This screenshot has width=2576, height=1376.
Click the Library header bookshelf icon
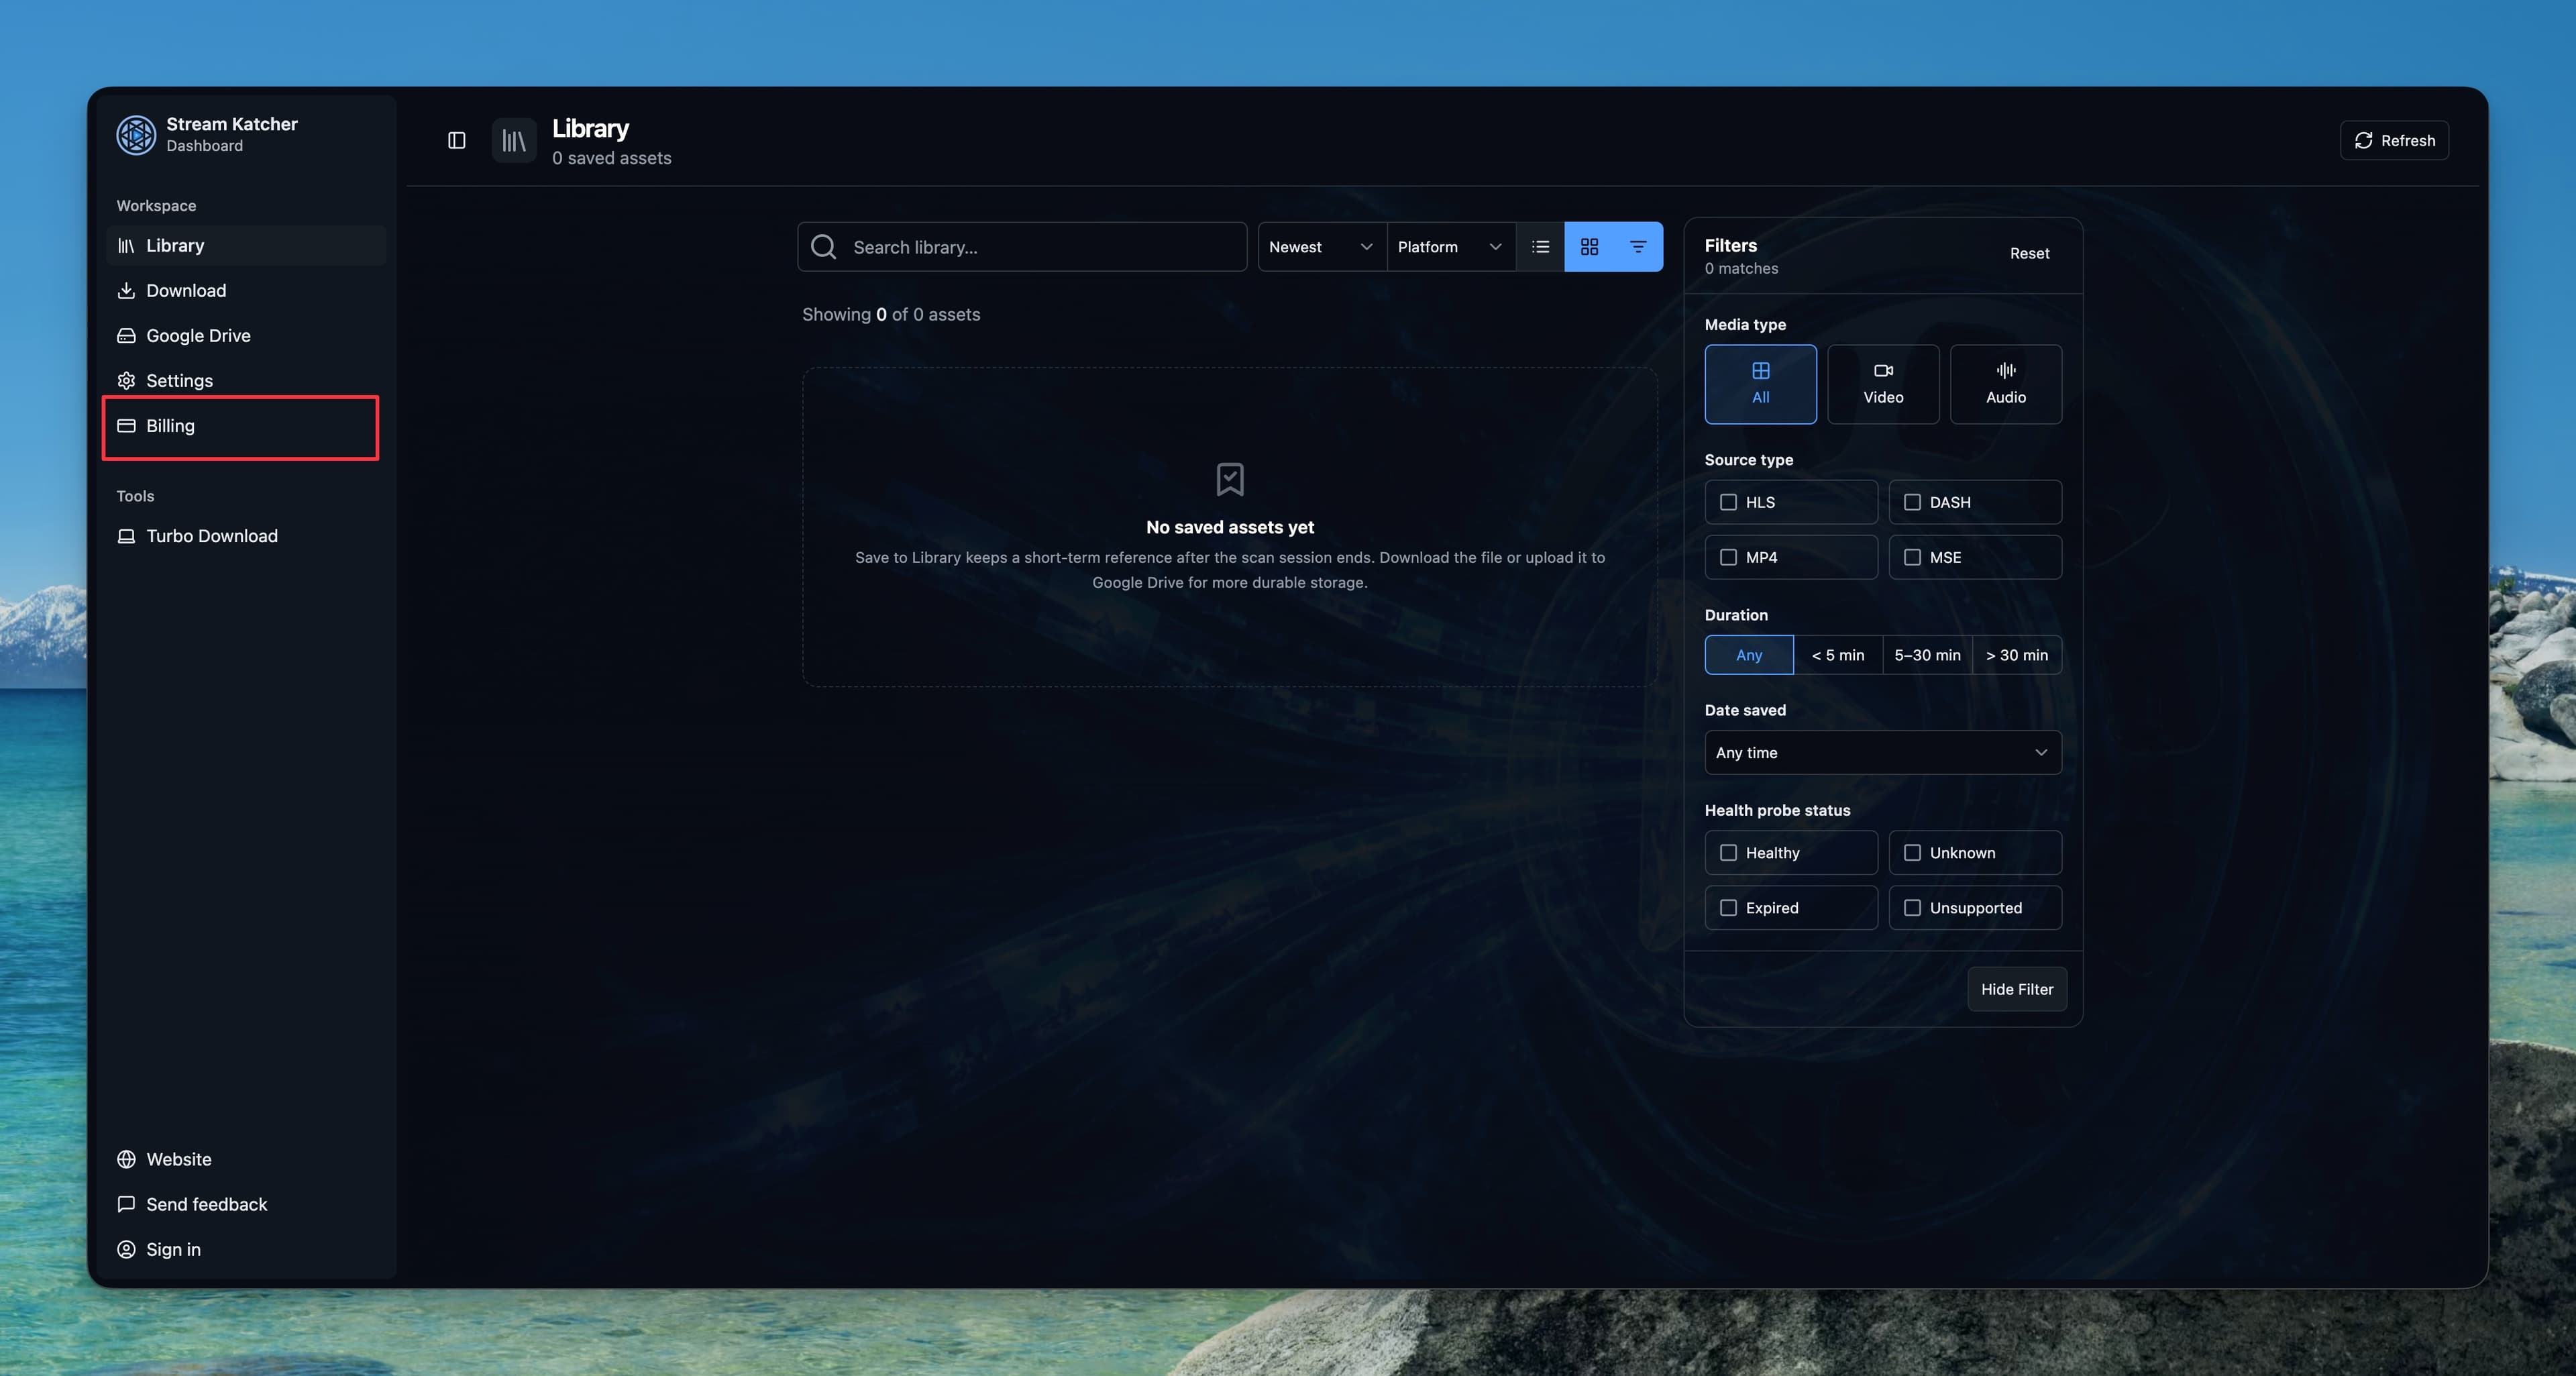(x=514, y=140)
